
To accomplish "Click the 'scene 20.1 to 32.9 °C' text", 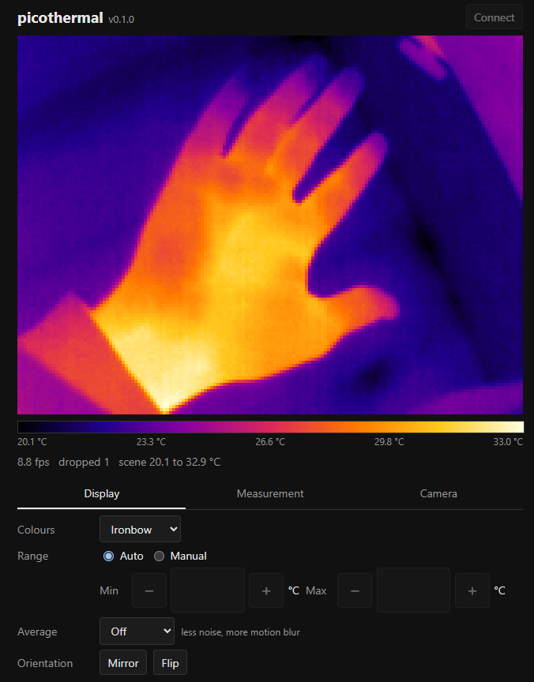I will tap(170, 462).
